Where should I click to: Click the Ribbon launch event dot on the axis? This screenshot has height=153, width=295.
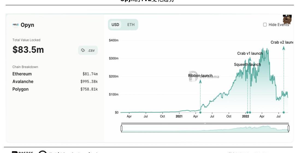[x=200, y=112]
